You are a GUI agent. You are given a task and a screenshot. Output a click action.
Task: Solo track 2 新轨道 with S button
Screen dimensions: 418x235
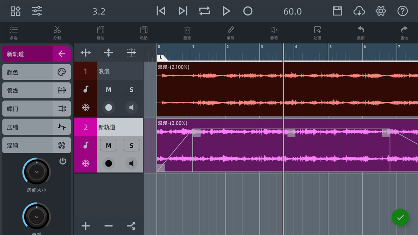(x=131, y=146)
